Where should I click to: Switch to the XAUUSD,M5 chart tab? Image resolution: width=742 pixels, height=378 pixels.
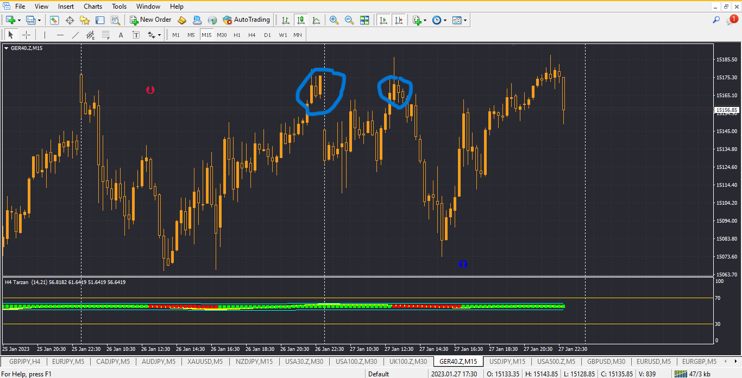tap(205, 362)
